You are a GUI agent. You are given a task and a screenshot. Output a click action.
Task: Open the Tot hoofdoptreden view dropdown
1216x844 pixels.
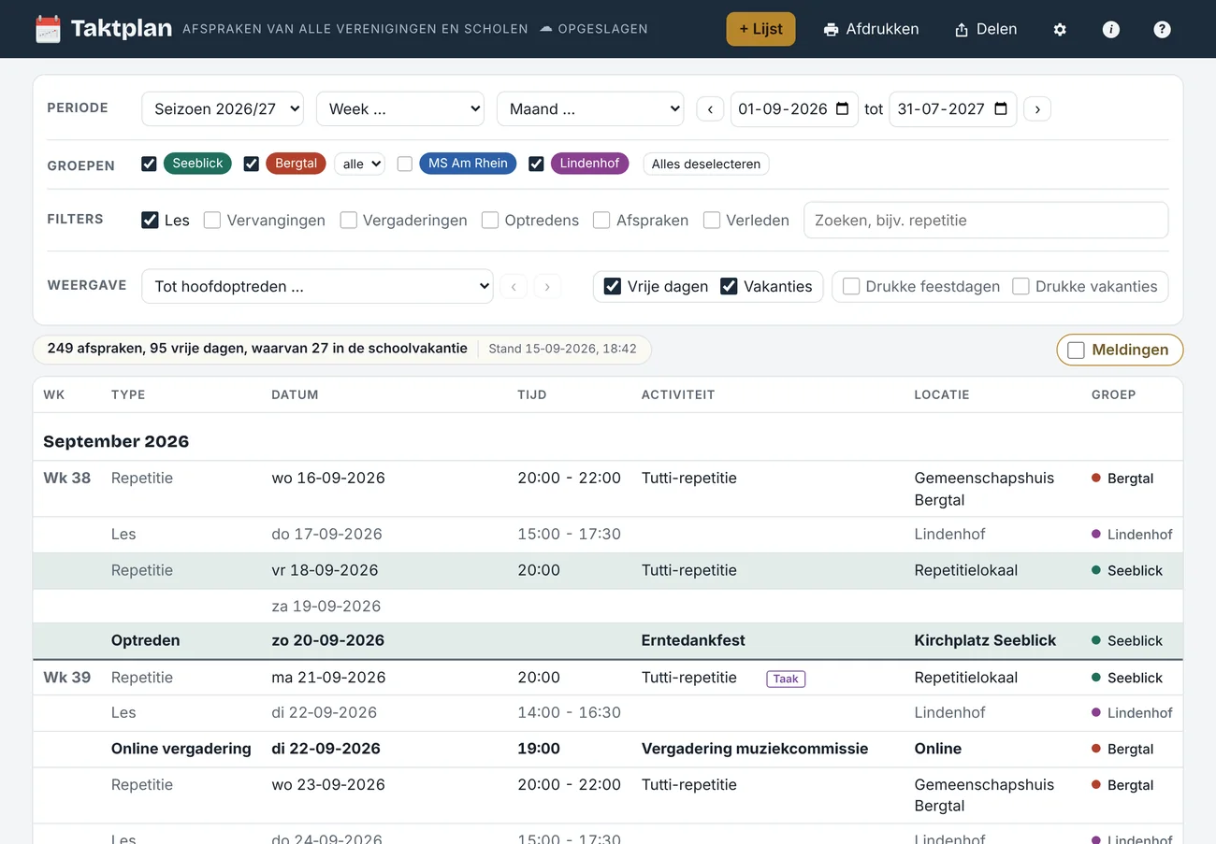point(317,287)
